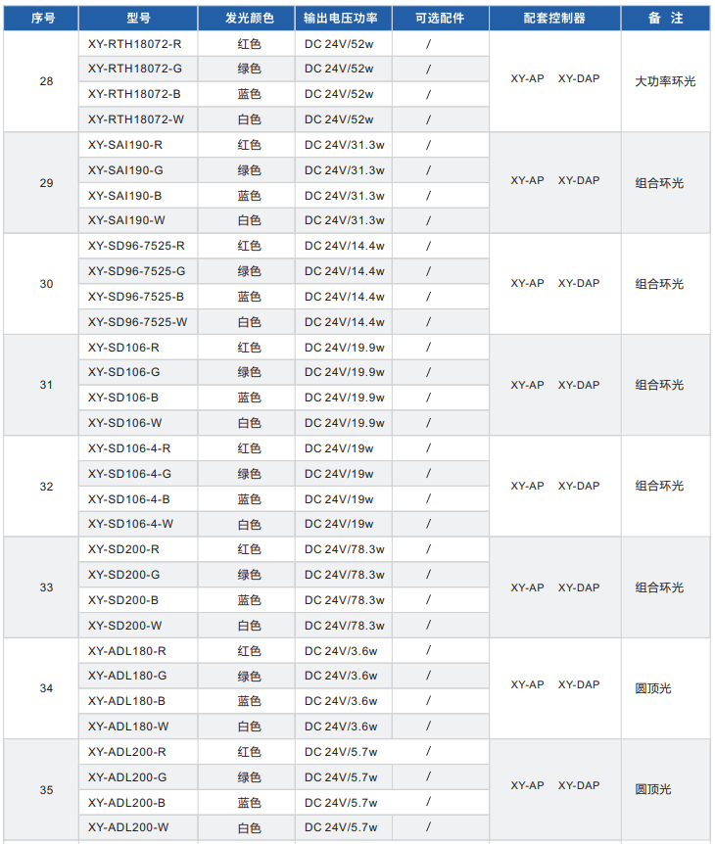Click the DC 24V/78.3w cell for XY-SD200-R
Viewport: 715px width, 844px height.
pos(344,549)
